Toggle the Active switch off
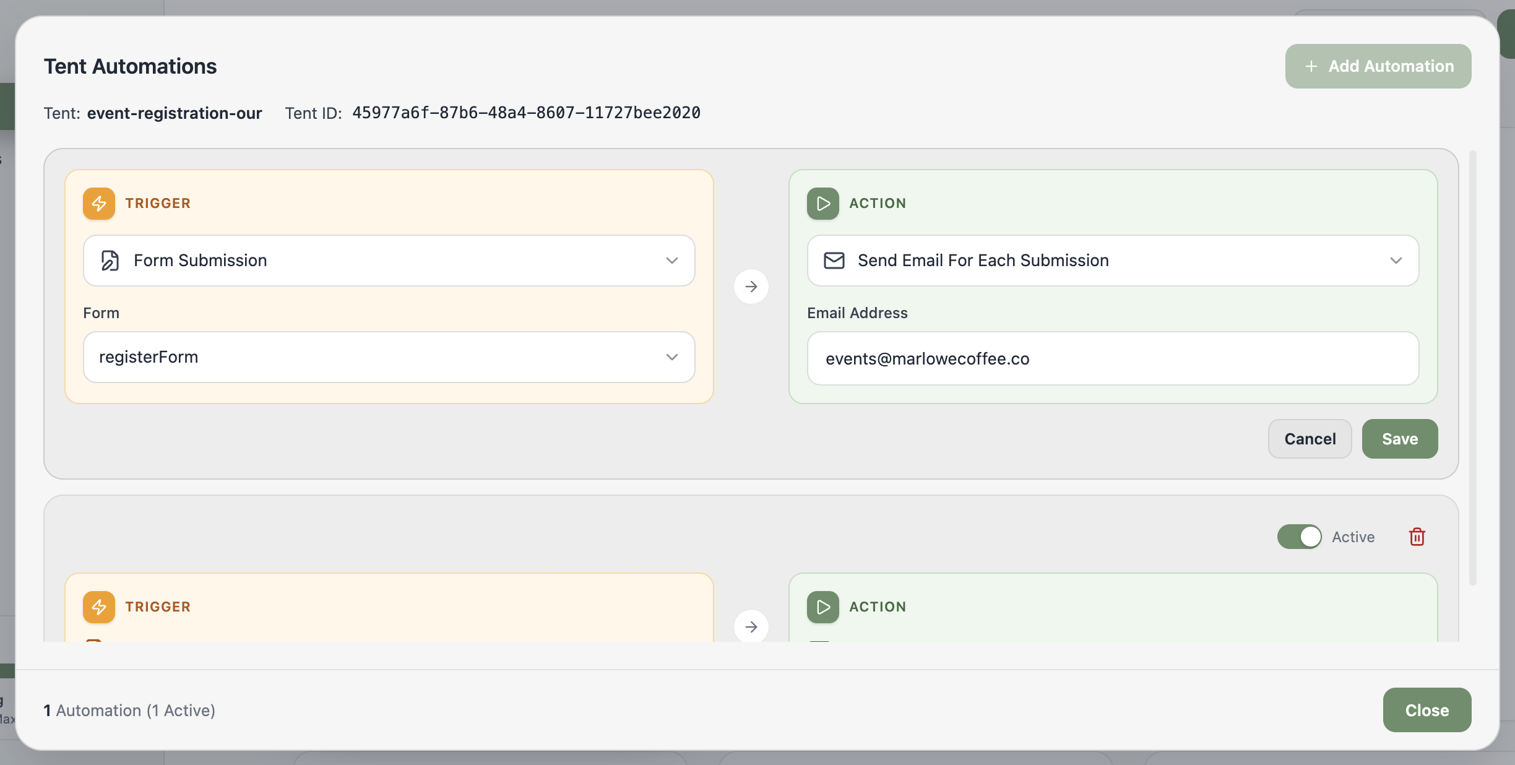 pyautogui.click(x=1300, y=537)
